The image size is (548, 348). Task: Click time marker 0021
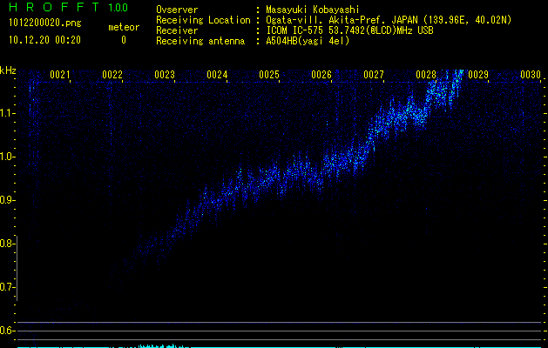[60, 74]
